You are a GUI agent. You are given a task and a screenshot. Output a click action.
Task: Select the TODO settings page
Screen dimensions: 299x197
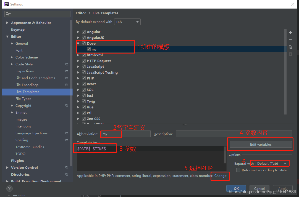tap(20, 154)
